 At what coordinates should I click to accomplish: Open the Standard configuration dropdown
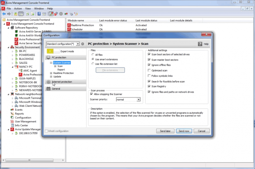78,44
